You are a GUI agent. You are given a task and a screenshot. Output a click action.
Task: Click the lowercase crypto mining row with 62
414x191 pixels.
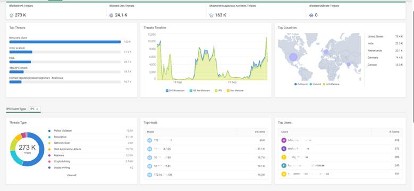(90, 168)
